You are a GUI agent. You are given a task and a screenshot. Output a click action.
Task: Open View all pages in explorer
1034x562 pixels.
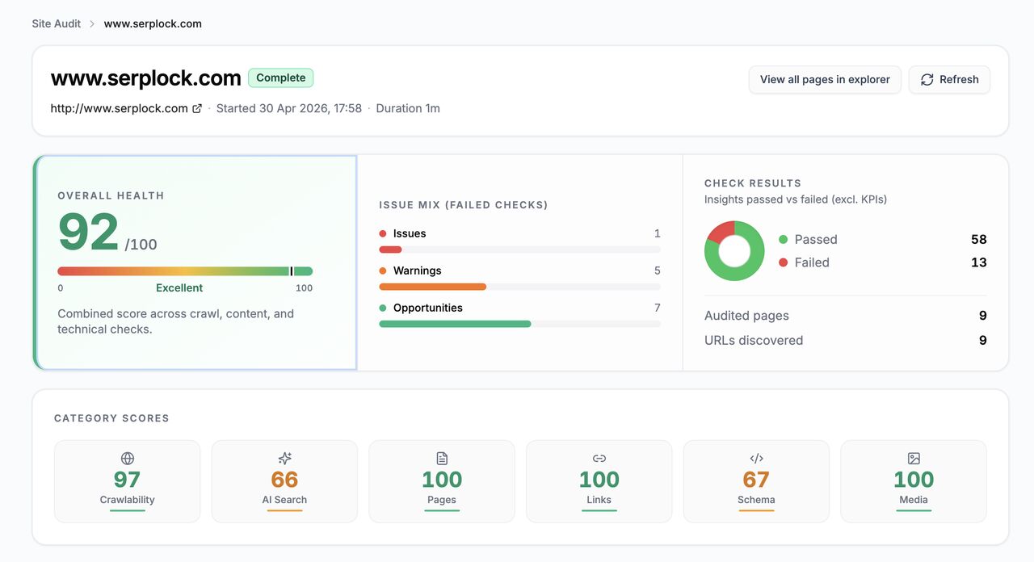click(x=825, y=79)
